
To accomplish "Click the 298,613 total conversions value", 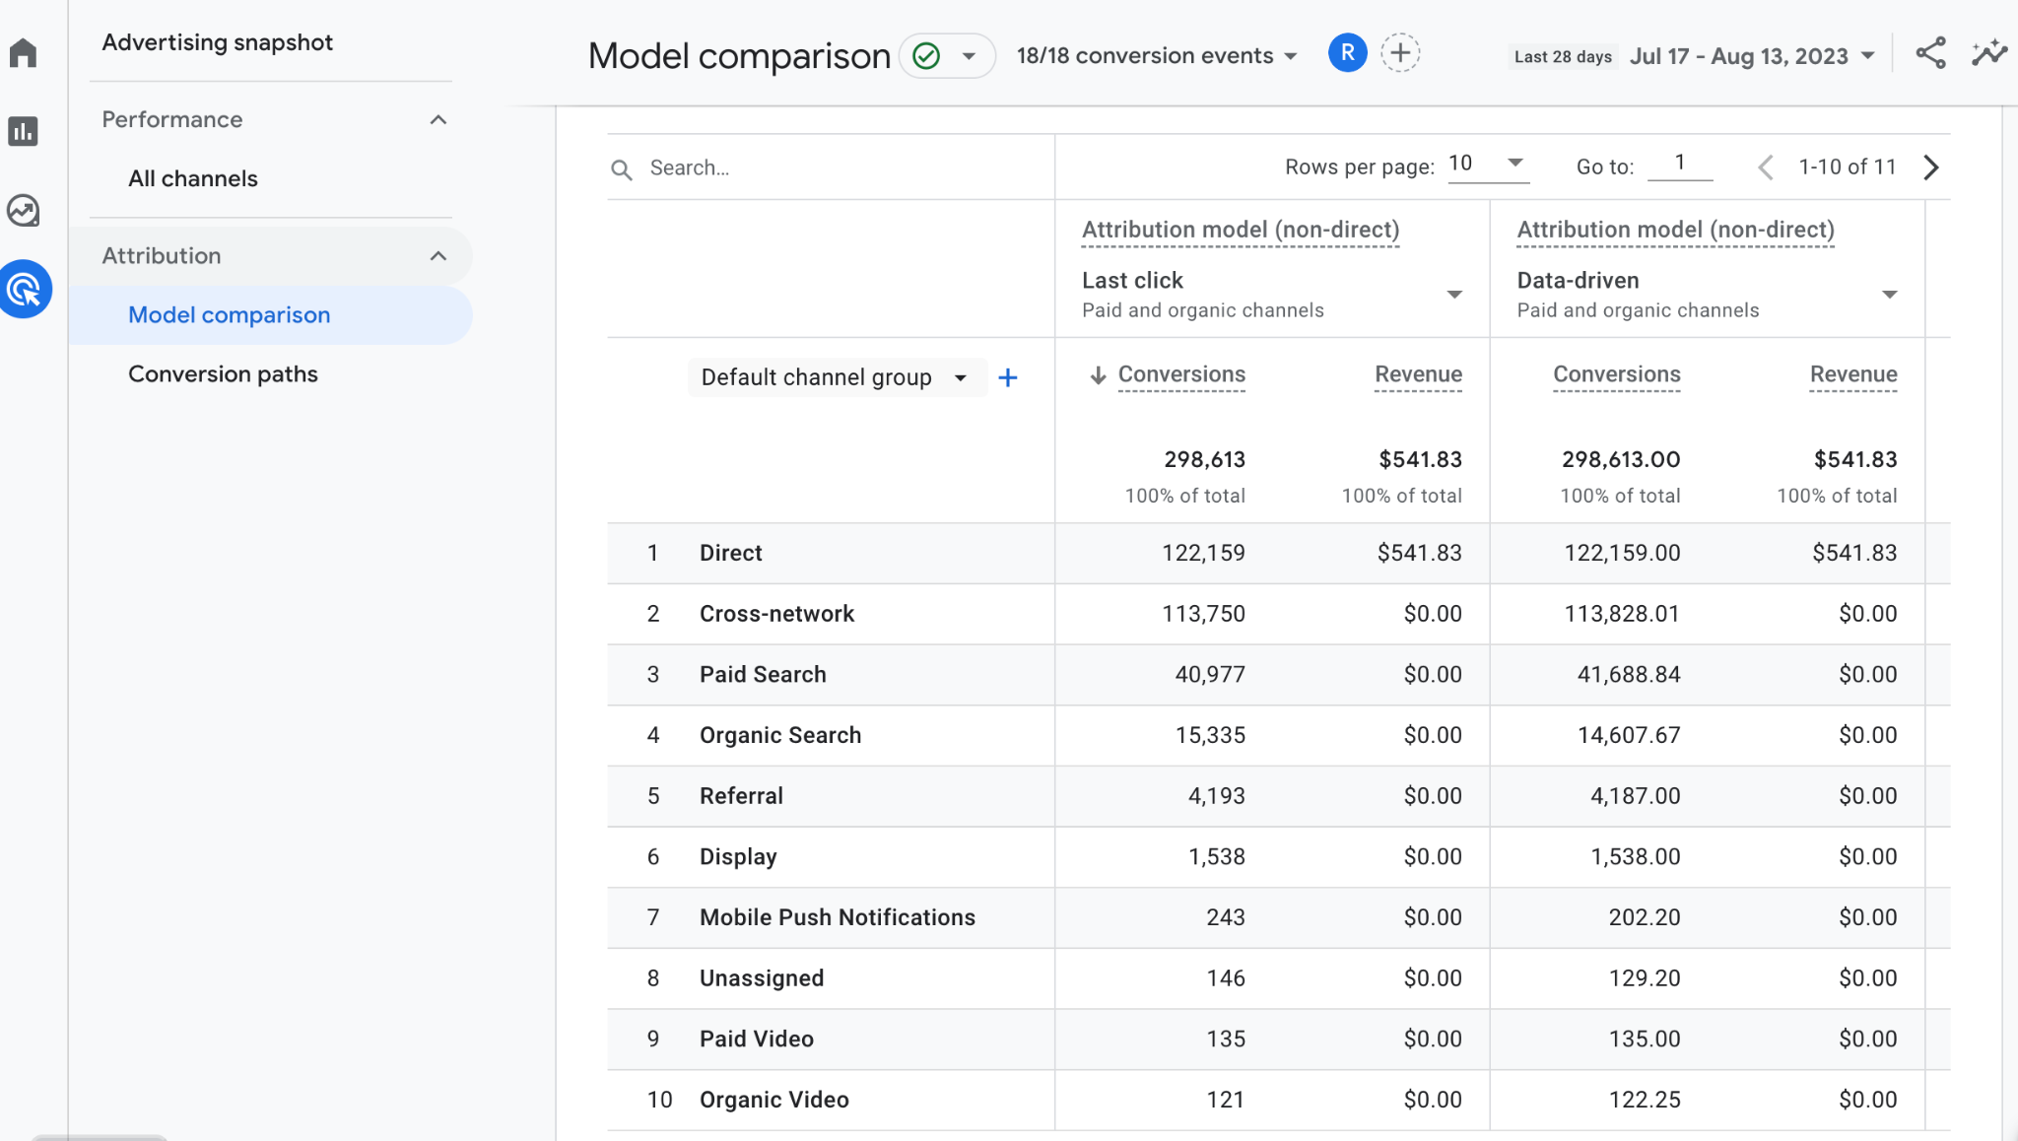I will (1204, 460).
